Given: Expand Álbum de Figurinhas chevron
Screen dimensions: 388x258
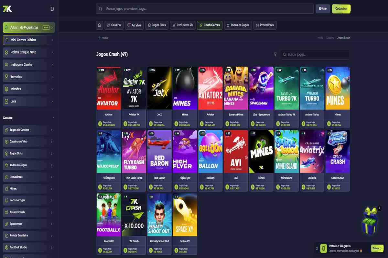Looking at the screenshot, I should (52, 28).
